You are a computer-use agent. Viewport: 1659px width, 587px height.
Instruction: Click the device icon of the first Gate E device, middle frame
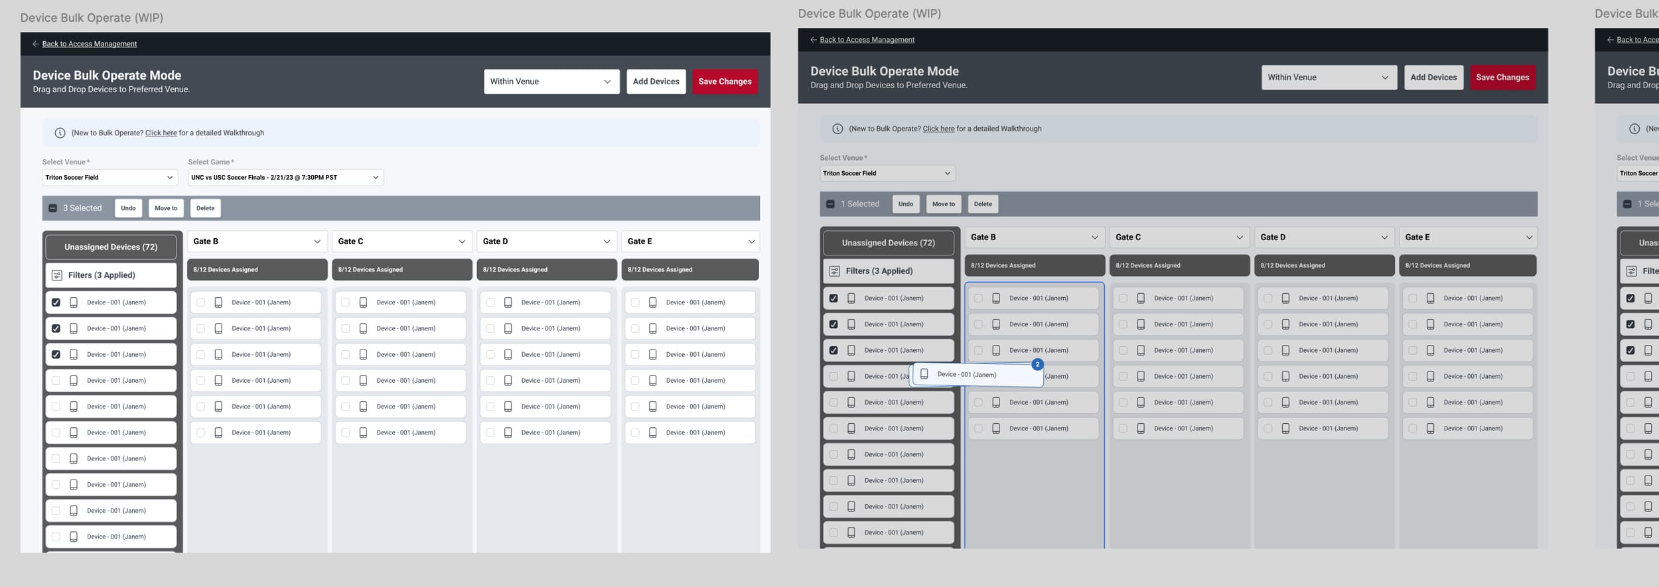click(1430, 298)
